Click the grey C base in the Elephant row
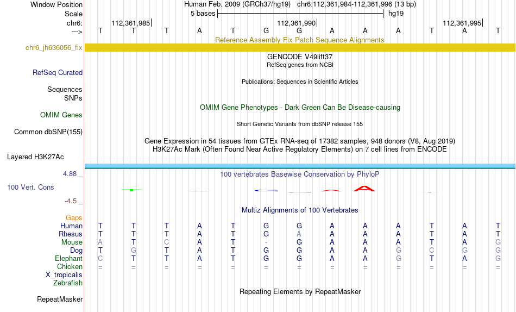 click(100, 258)
